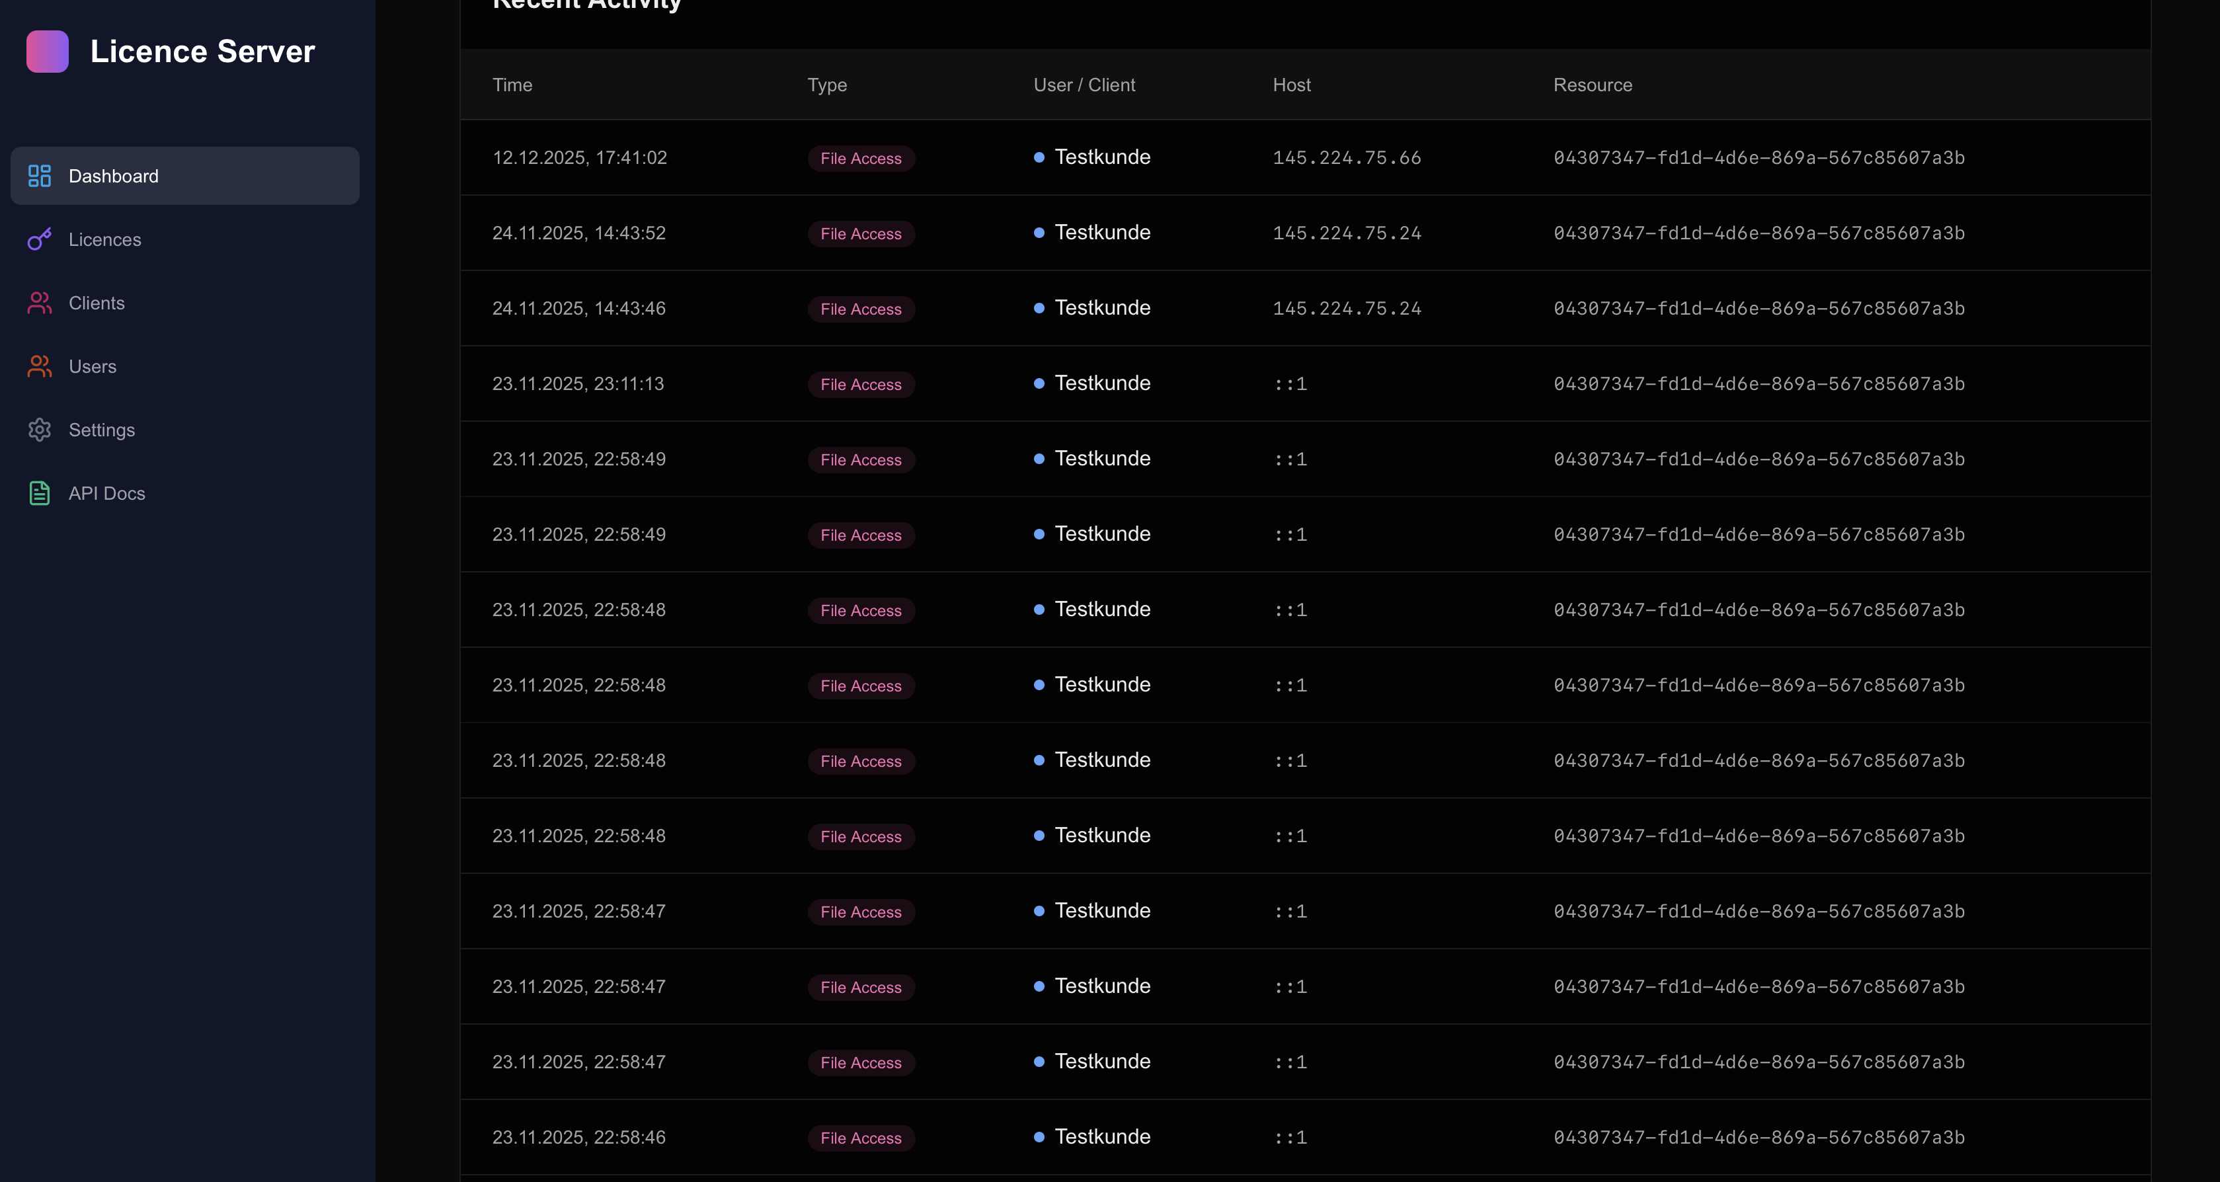Click the blue status dot beside Testkunde
Screen dimensions: 2220x1182
[x=1039, y=157]
